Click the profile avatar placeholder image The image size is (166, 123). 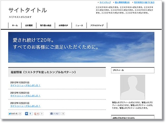pyautogui.click(x=133, y=87)
